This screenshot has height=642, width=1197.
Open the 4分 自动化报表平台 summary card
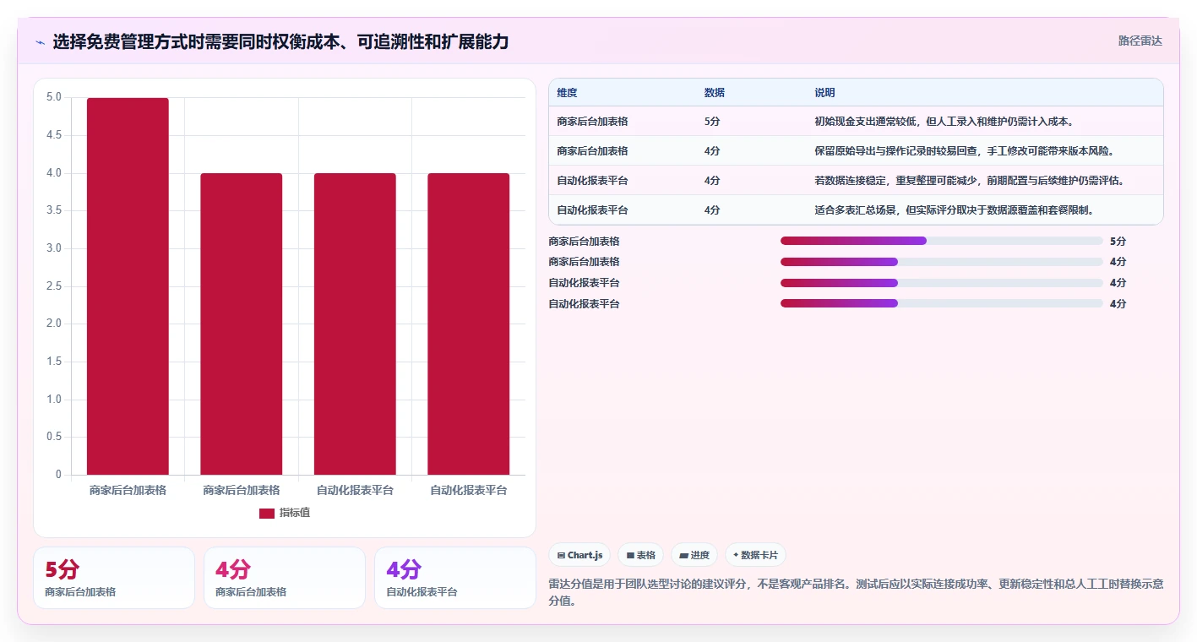[x=455, y=578]
